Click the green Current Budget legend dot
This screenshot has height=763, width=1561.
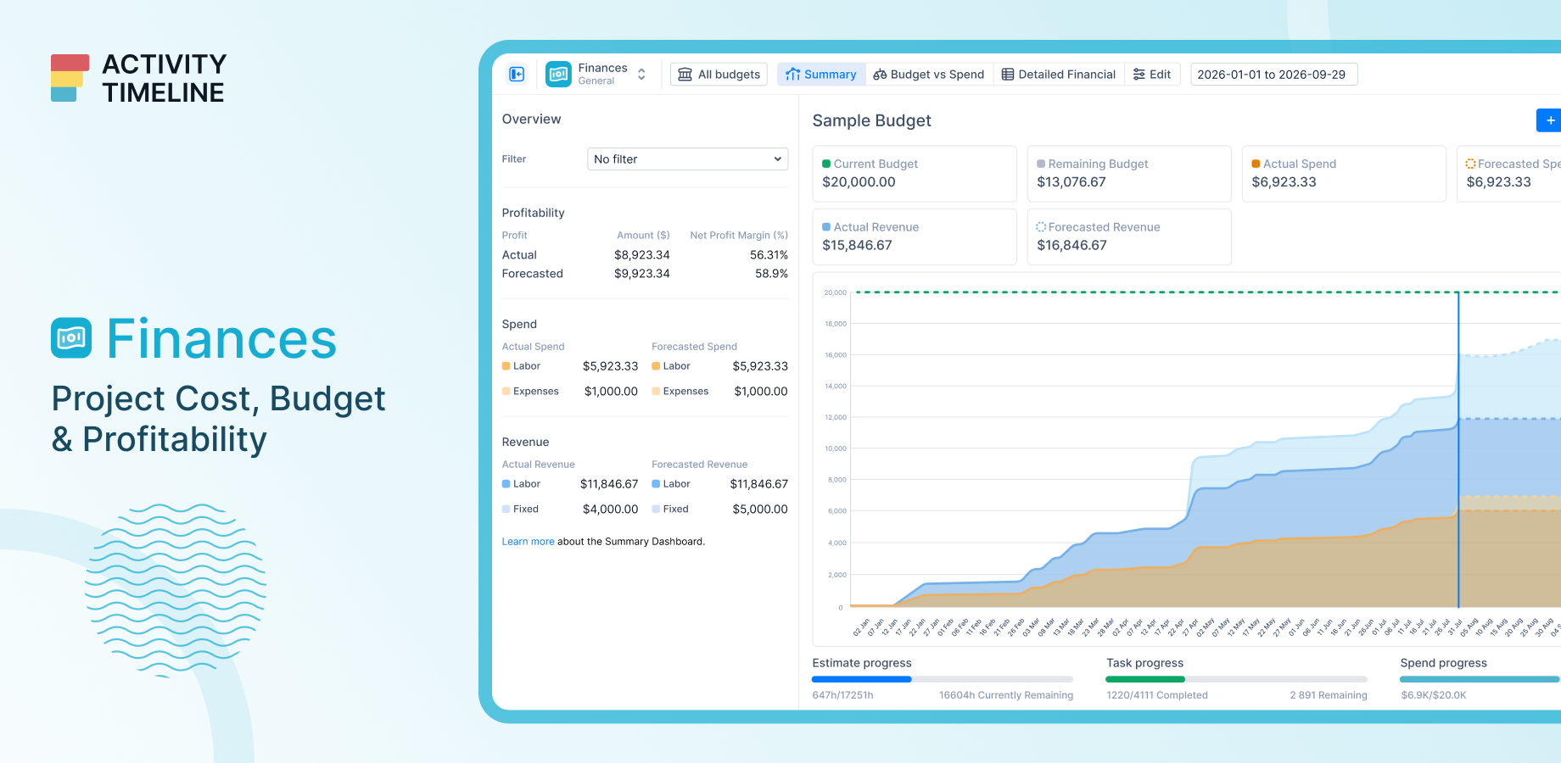(x=826, y=164)
